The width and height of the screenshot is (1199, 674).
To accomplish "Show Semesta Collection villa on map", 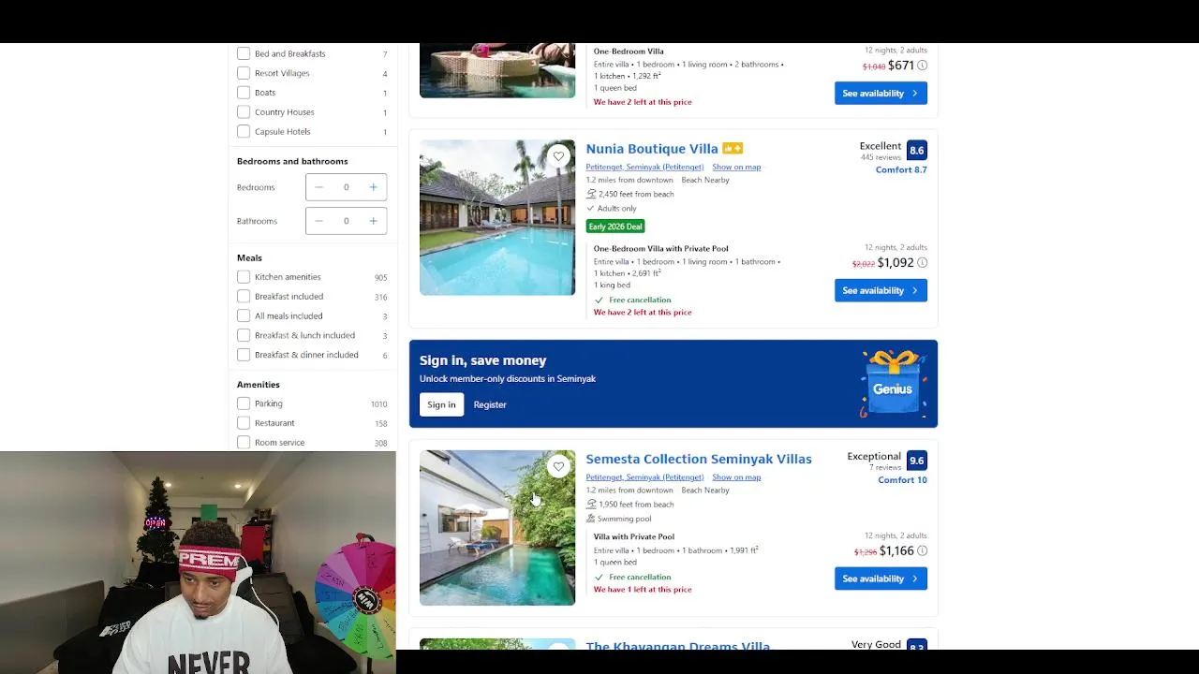I will point(736,477).
